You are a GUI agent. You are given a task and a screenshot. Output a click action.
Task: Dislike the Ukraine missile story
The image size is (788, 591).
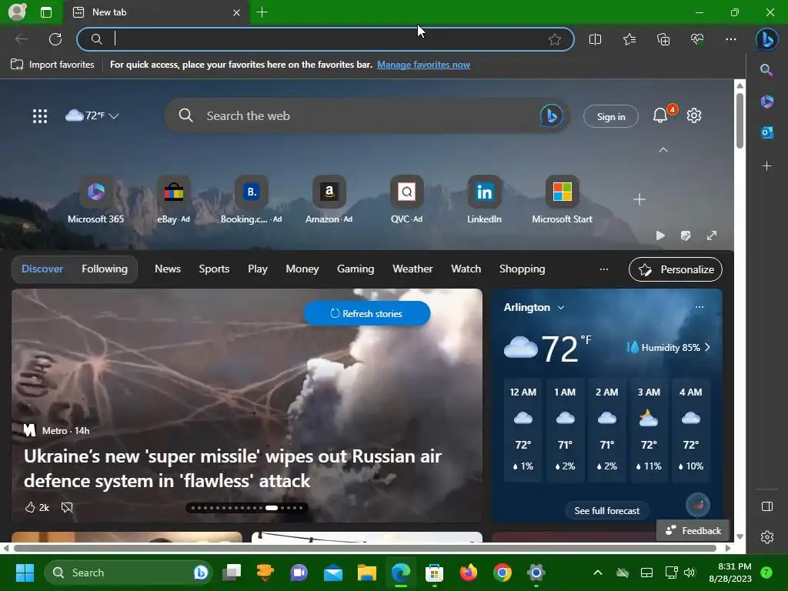pyautogui.click(x=67, y=508)
